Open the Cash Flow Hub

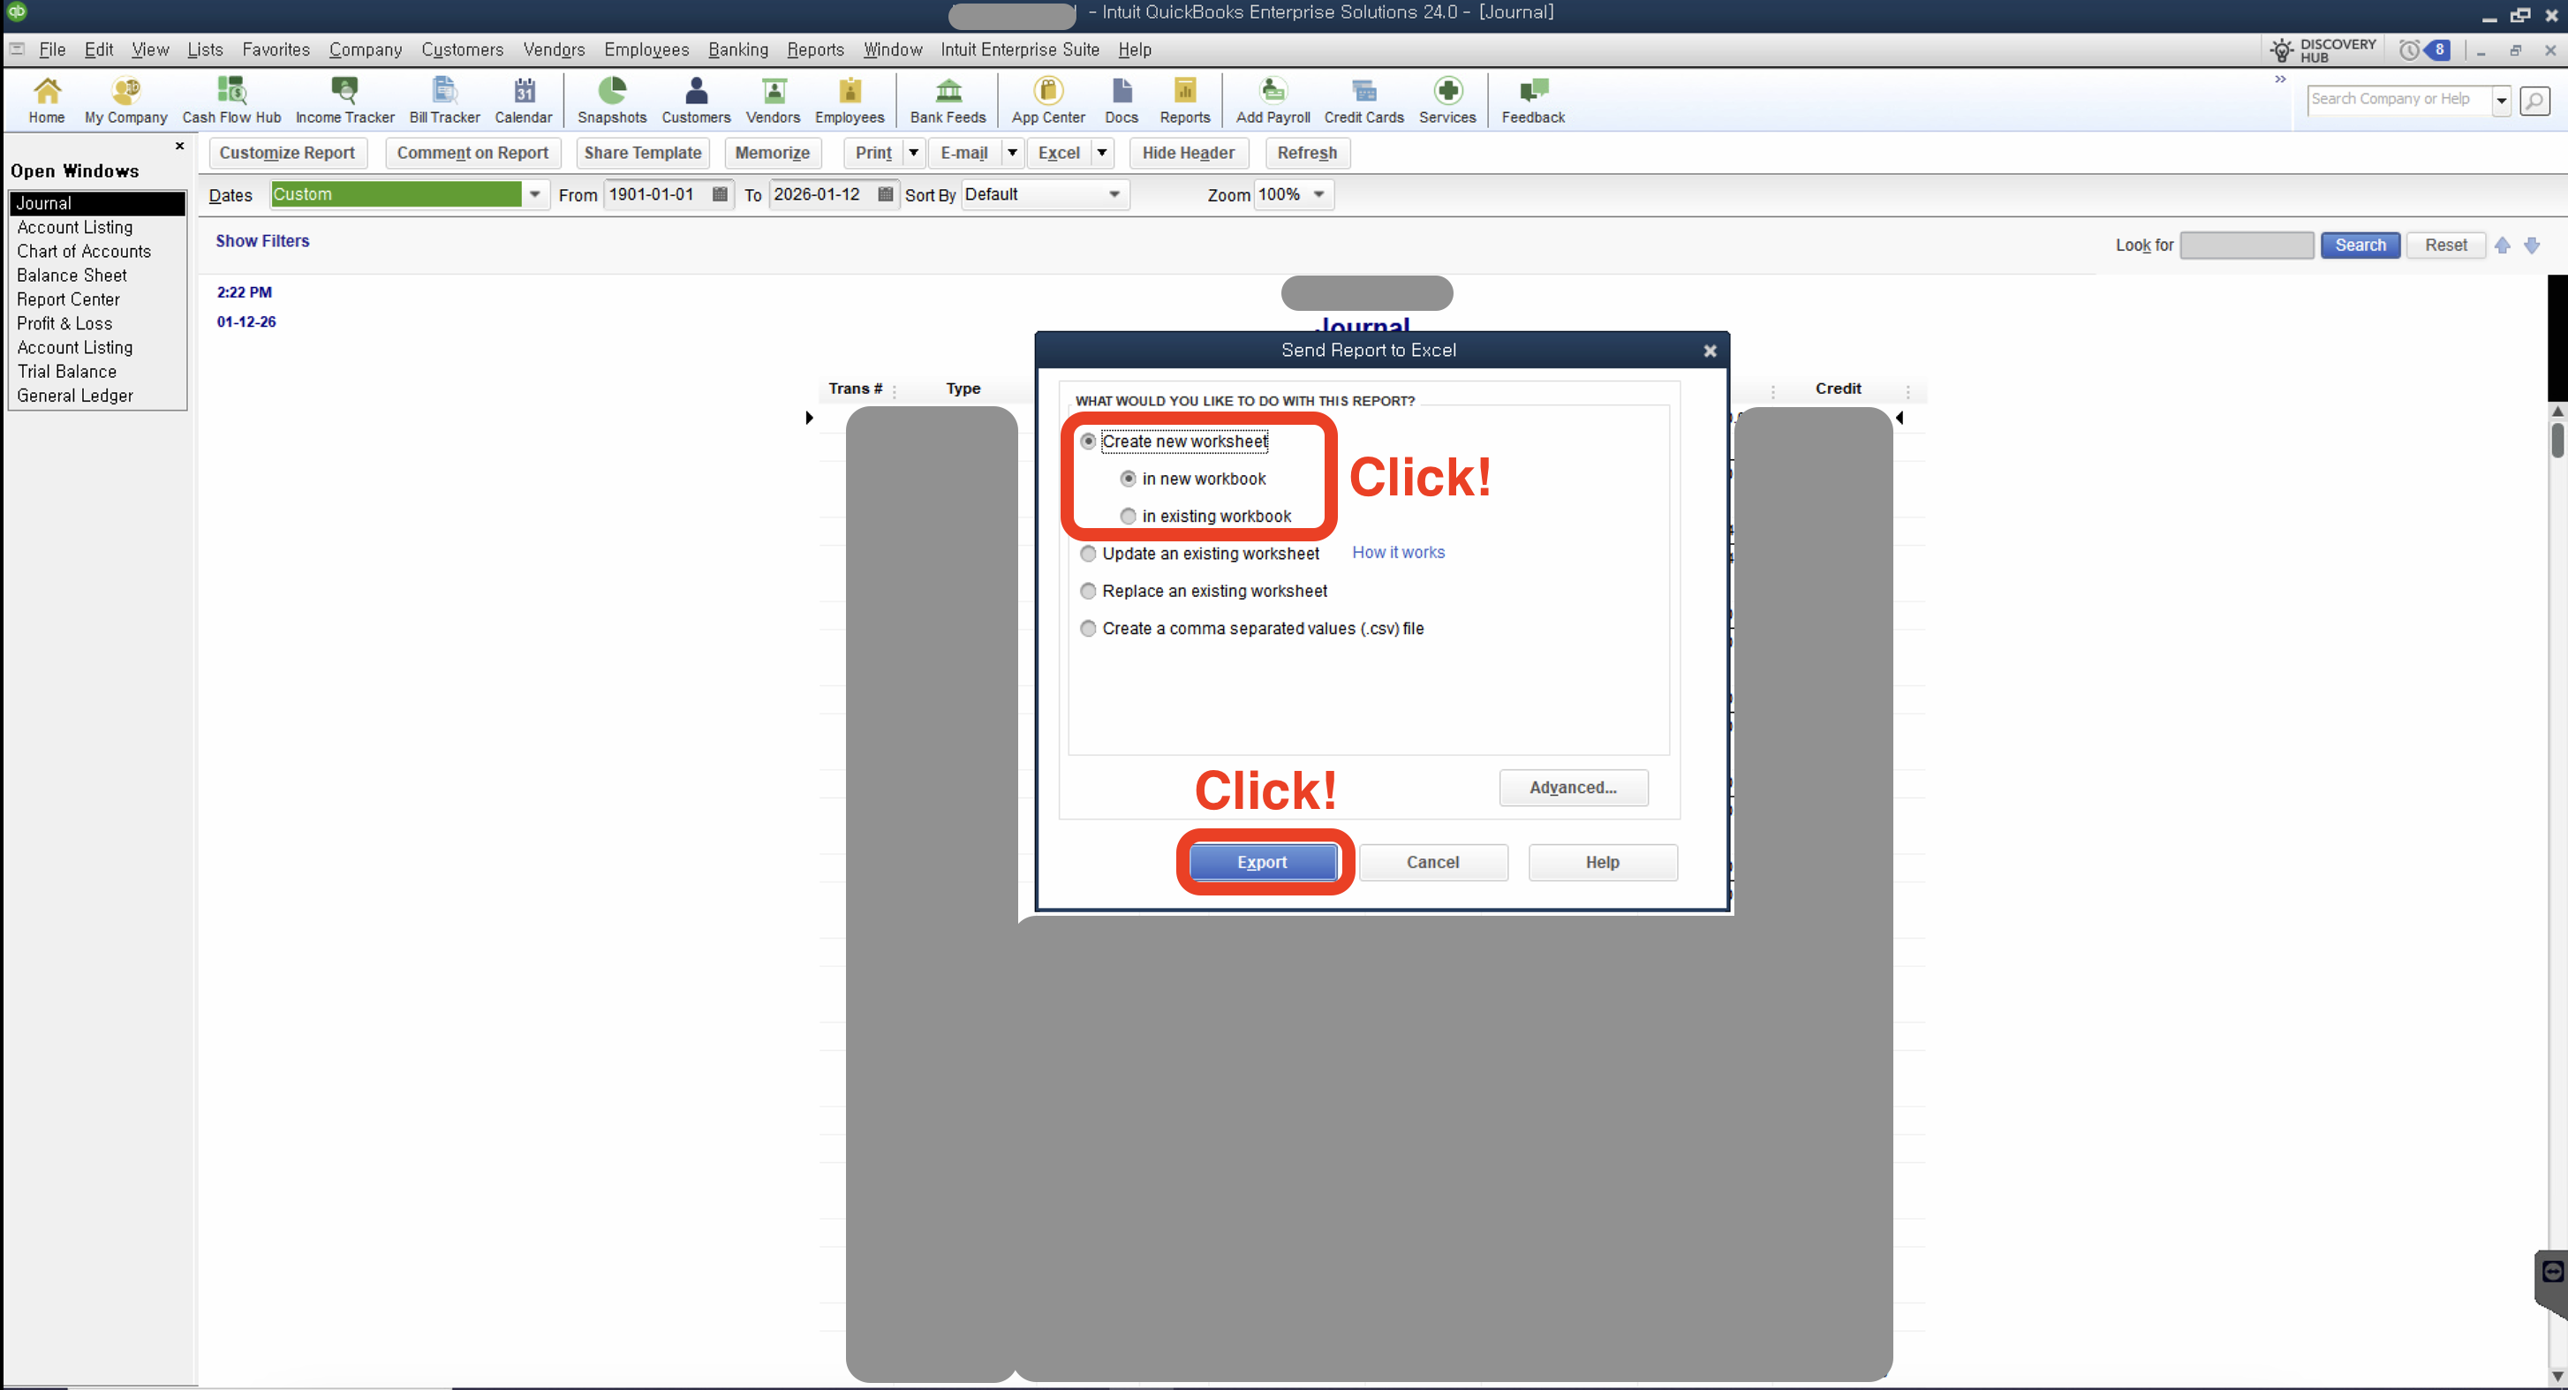tap(230, 100)
